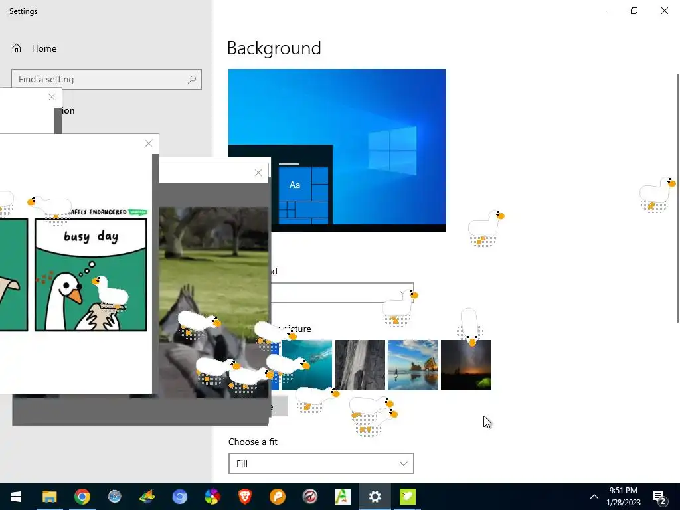Open the notification center icon

[659, 497]
